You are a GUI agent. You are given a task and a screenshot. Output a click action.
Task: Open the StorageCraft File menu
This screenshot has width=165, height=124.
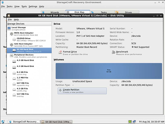3,7
